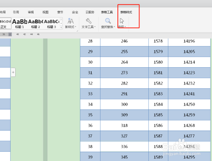Click the cell showing 14214
Image resolution: width=212 pixels, height=161 pixels.
pyautogui.click(x=189, y=62)
